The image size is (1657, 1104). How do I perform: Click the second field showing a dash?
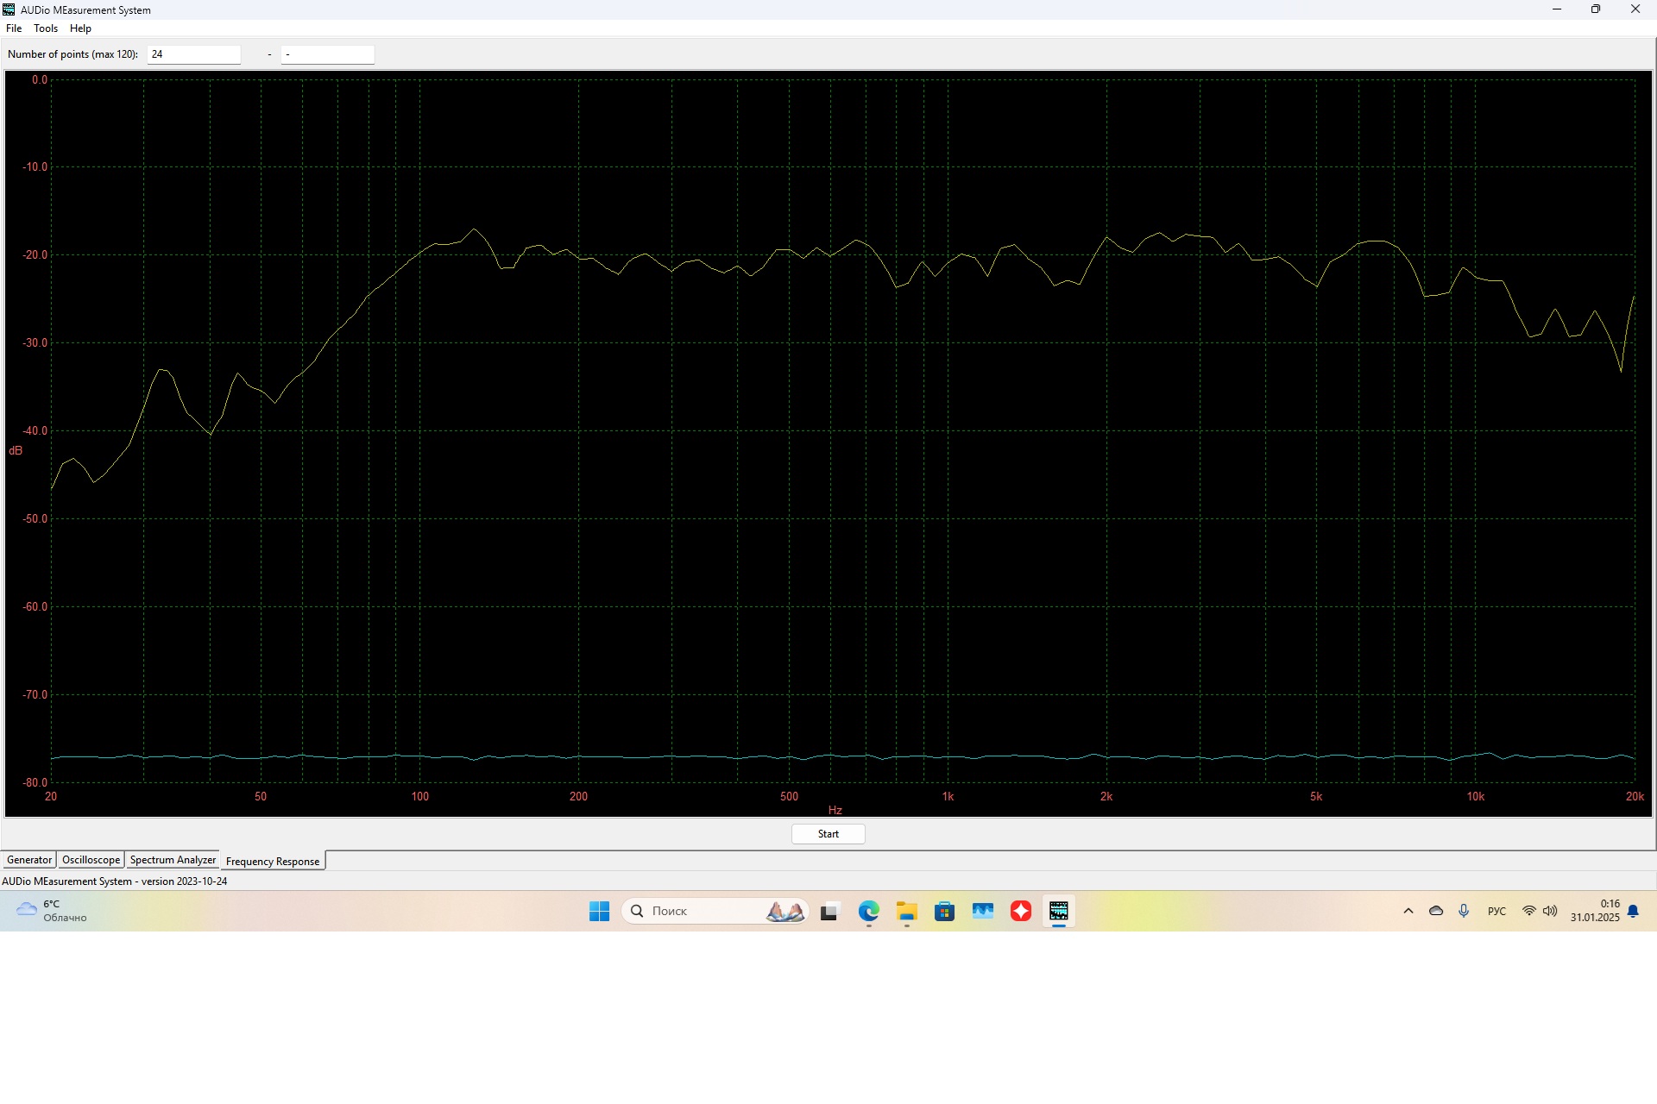(328, 54)
